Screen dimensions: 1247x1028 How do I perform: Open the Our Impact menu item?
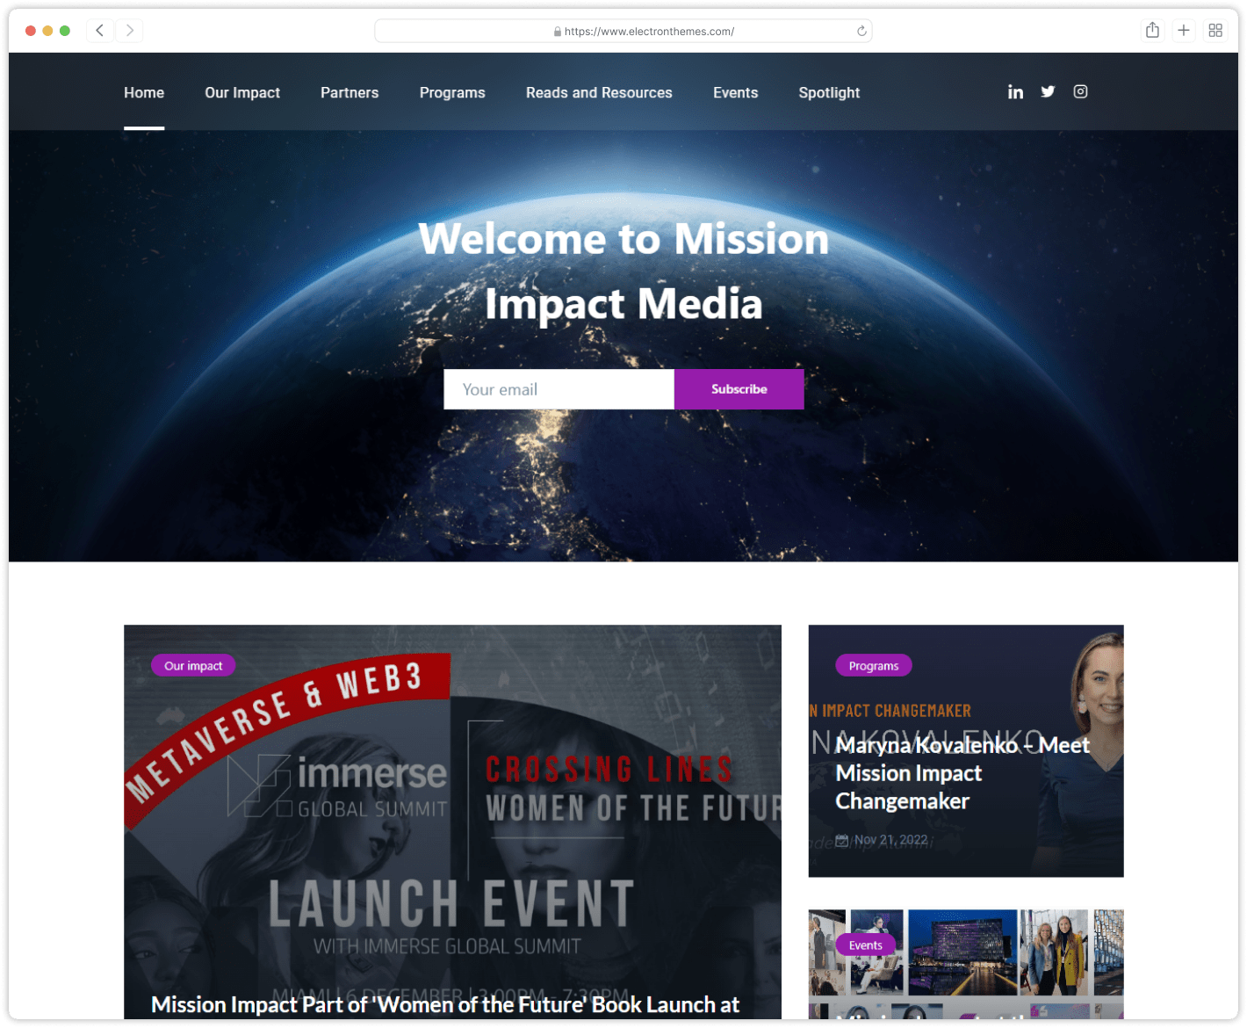point(242,92)
